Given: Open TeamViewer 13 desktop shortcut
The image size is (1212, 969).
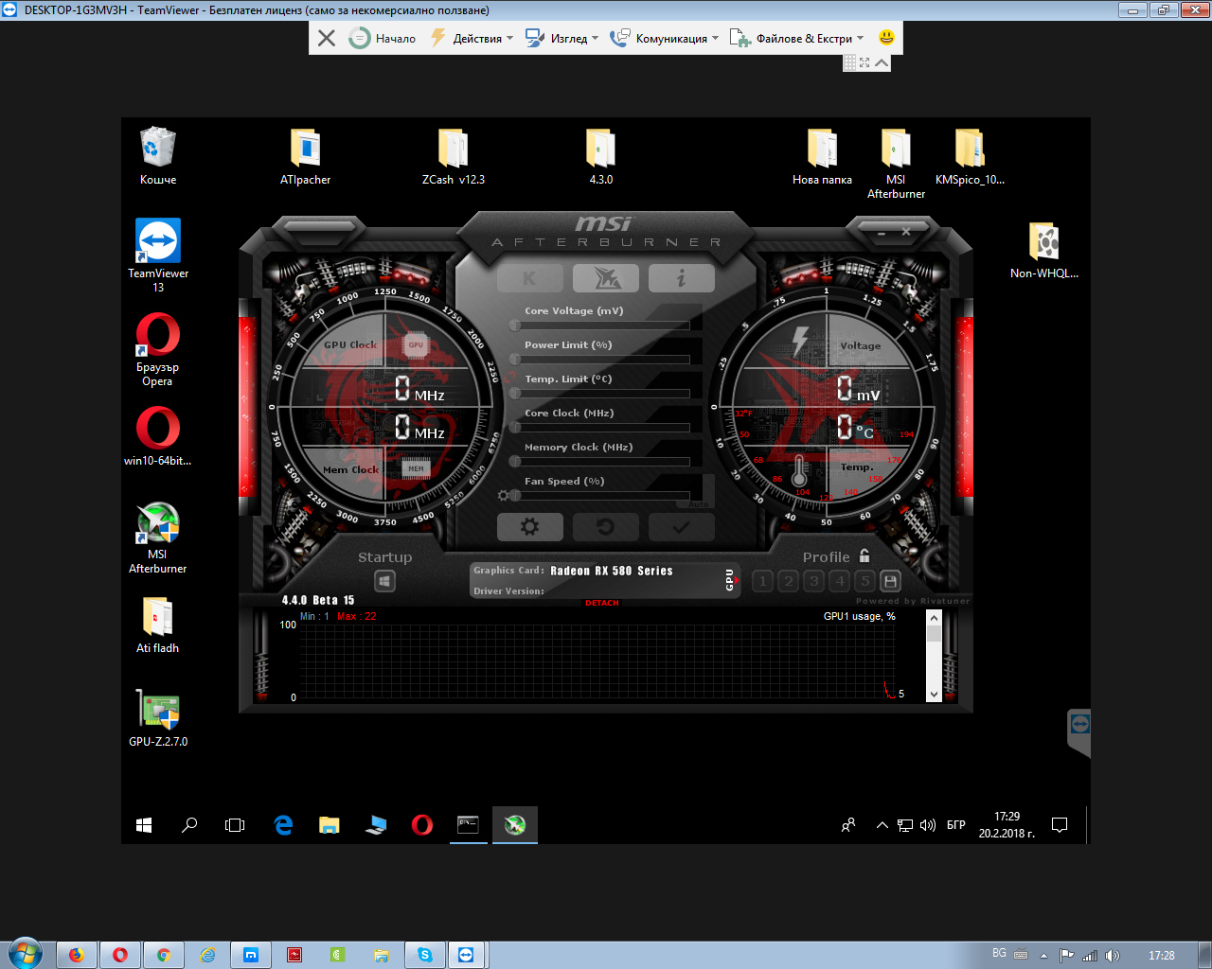Looking at the screenshot, I should 158,255.
